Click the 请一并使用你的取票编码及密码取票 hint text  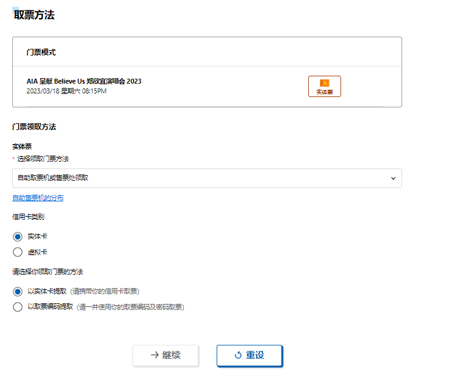131,307
